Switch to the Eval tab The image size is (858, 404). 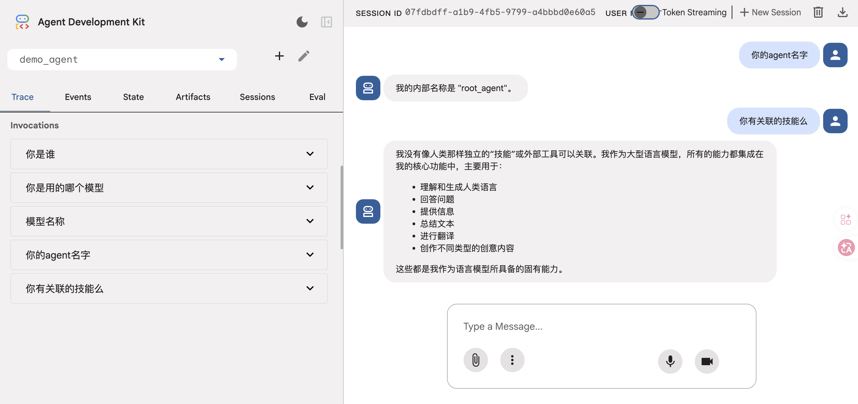tap(317, 97)
